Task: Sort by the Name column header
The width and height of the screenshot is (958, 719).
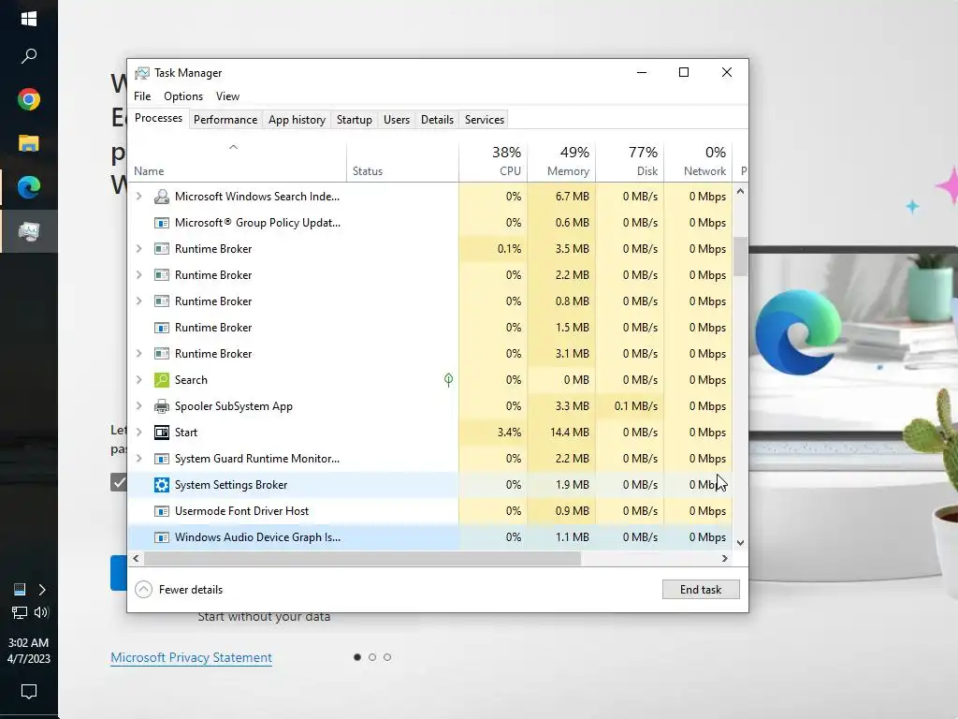Action: pos(237,162)
